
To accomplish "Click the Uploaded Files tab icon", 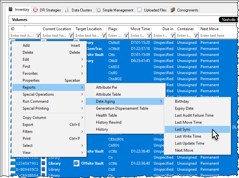I will (x=140, y=10).
